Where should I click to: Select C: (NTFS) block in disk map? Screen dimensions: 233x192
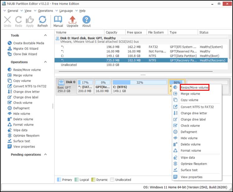point(140,87)
